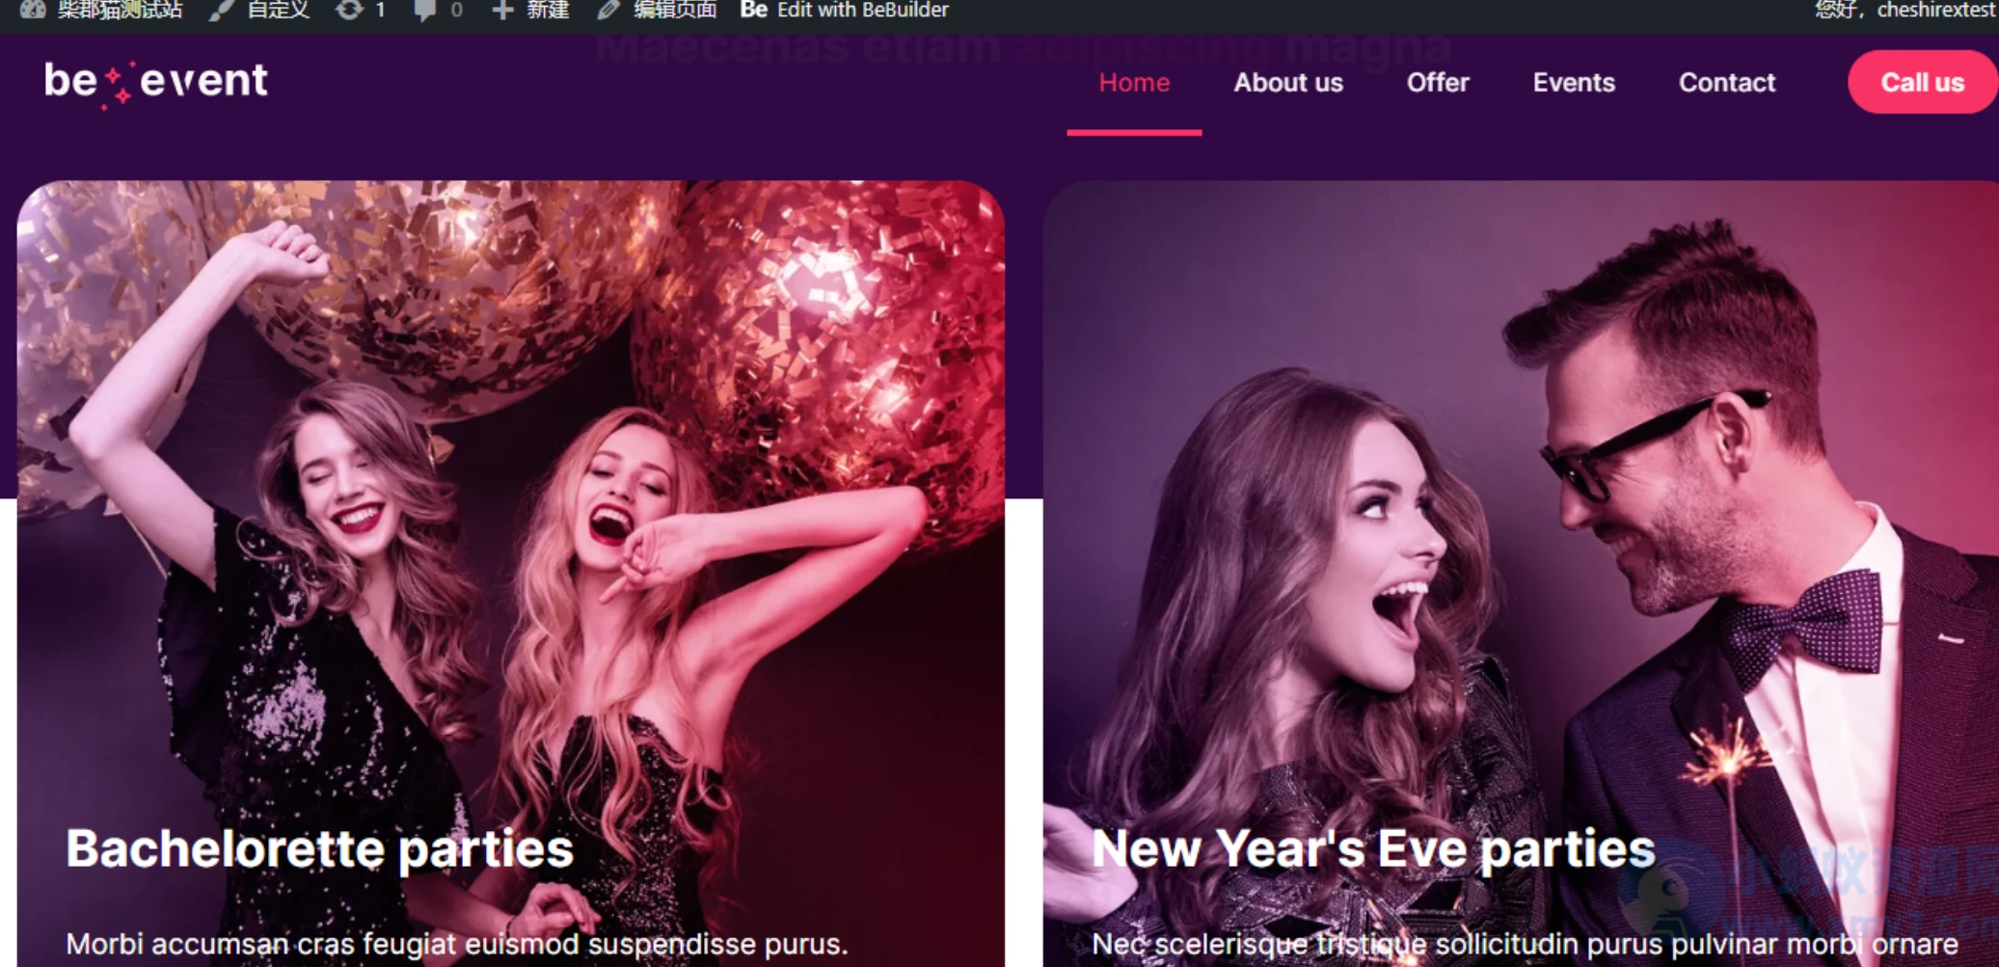Open the WordPress site dashboard icon
Viewport: 1999px width, 967px height.
(32, 10)
